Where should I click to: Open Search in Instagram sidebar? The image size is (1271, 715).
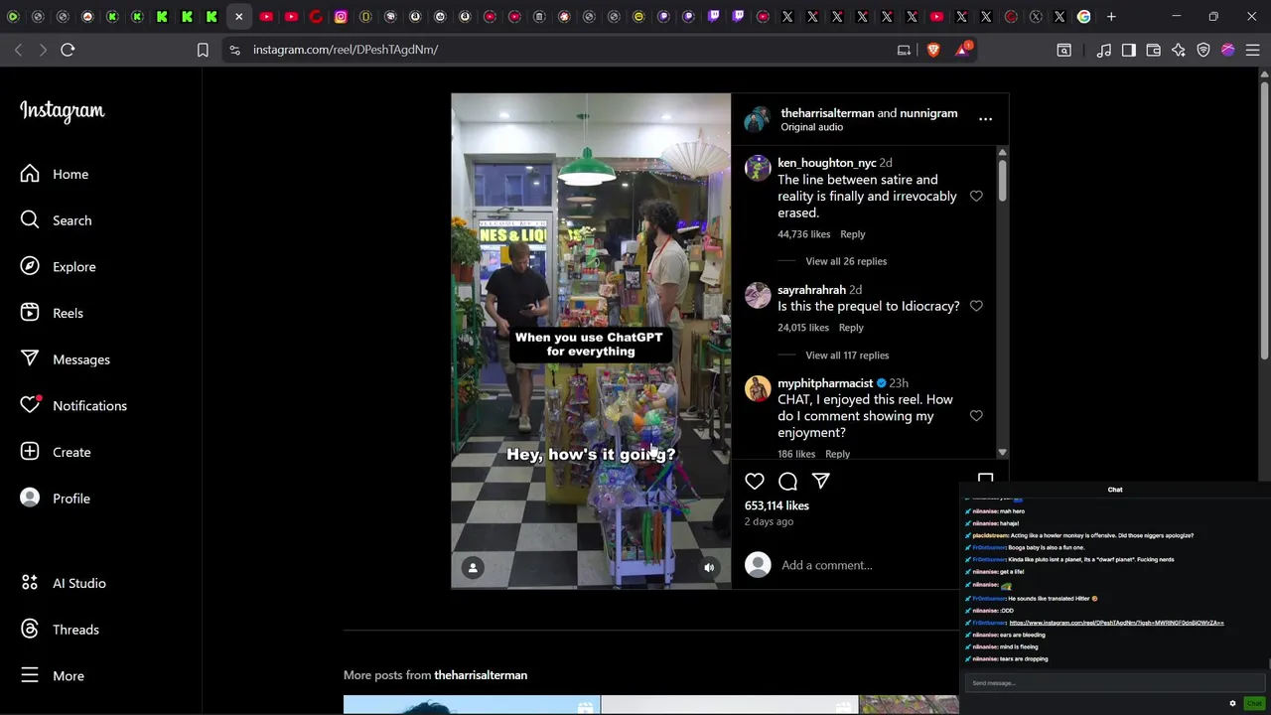click(x=57, y=220)
